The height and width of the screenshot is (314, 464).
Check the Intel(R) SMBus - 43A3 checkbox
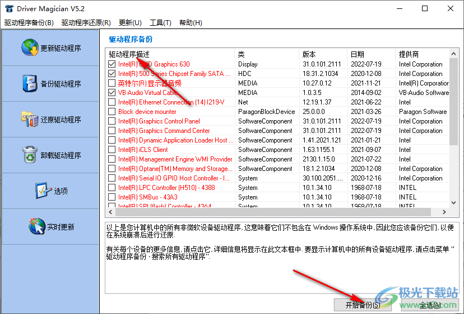(112, 197)
